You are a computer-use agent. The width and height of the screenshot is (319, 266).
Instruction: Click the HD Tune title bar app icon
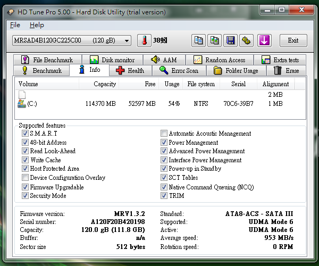pyautogui.click(x=11, y=12)
